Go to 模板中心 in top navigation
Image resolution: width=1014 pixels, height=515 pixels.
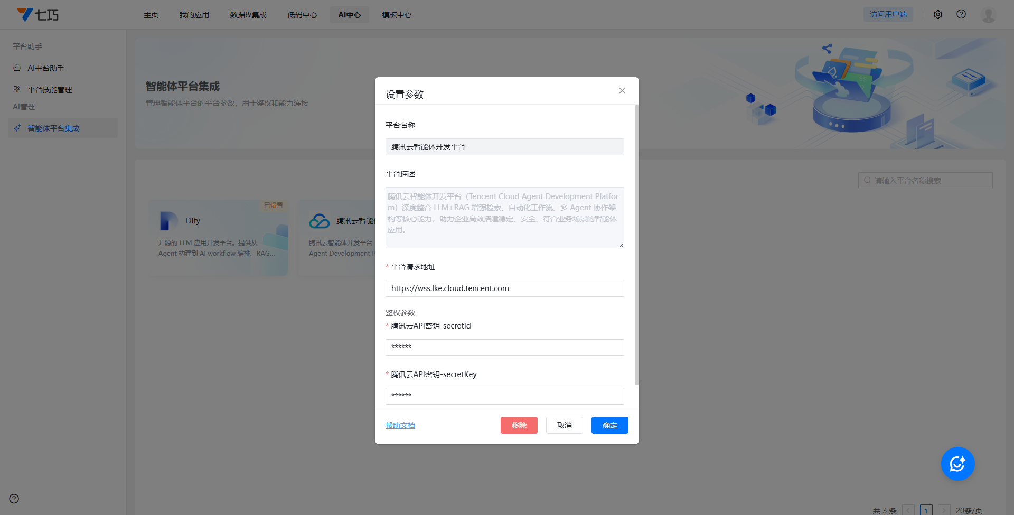pos(397,15)
